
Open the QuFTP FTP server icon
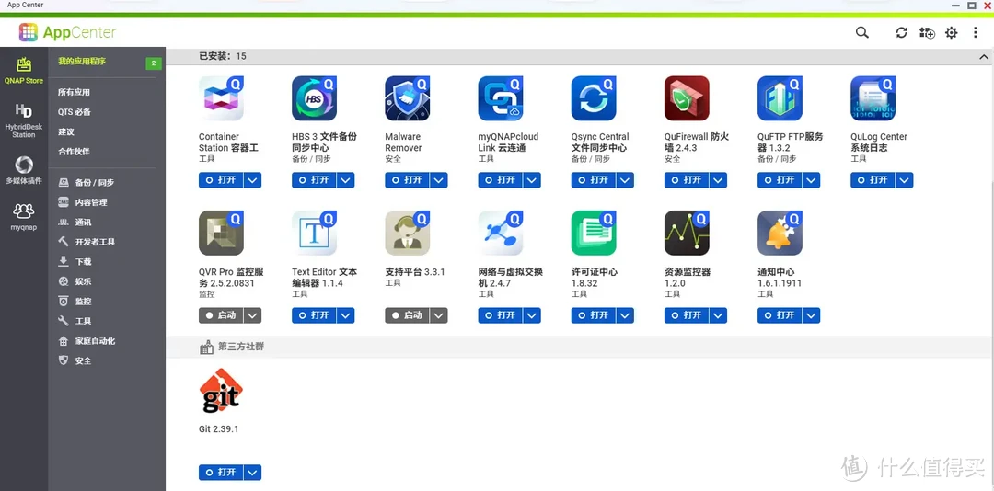(x=780, y=98)
